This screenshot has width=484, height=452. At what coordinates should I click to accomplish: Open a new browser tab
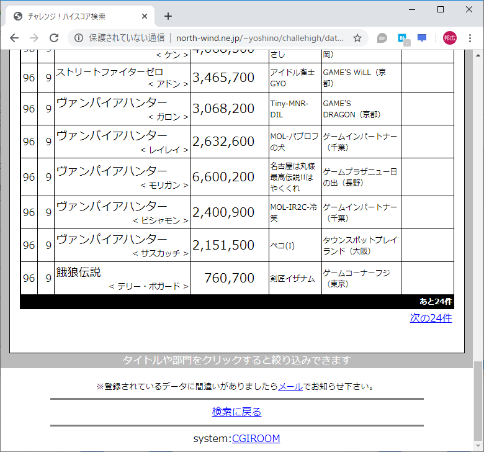point(168,16)
